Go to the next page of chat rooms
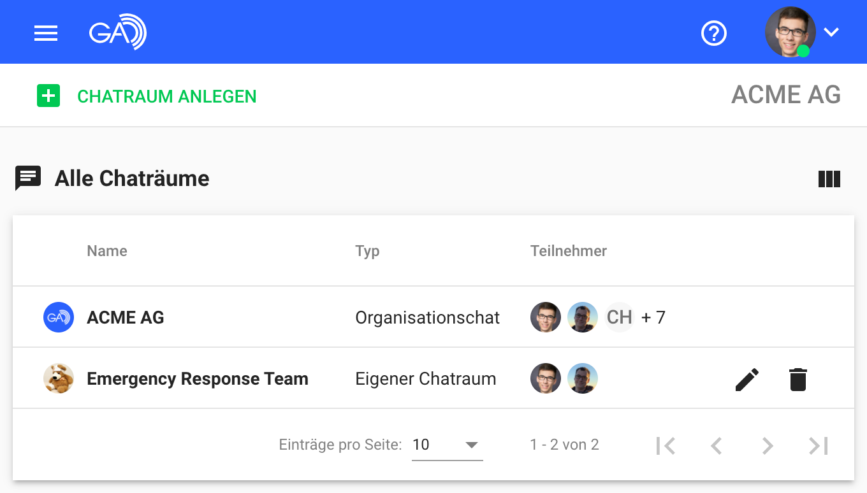Screen dimensions: 867x493 [x=767, y=445]
